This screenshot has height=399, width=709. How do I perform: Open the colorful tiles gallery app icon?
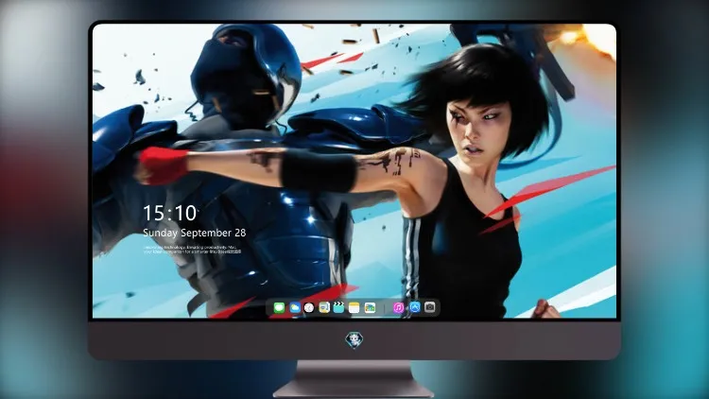tap(370, 307)
